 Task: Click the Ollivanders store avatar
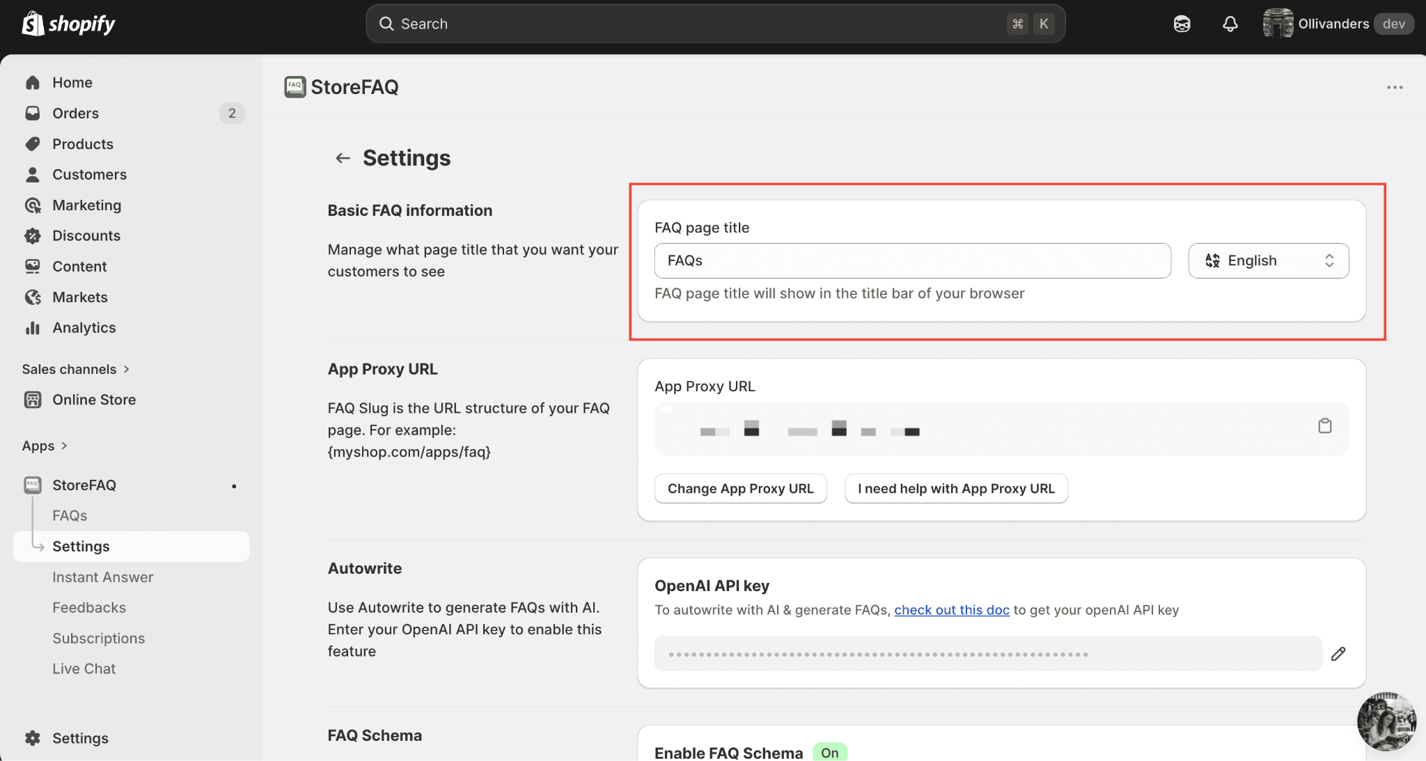1278,24
